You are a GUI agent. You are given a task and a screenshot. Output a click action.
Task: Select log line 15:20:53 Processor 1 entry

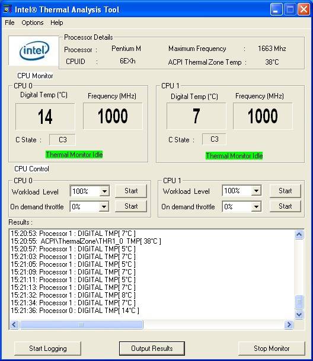click(73, 234)
